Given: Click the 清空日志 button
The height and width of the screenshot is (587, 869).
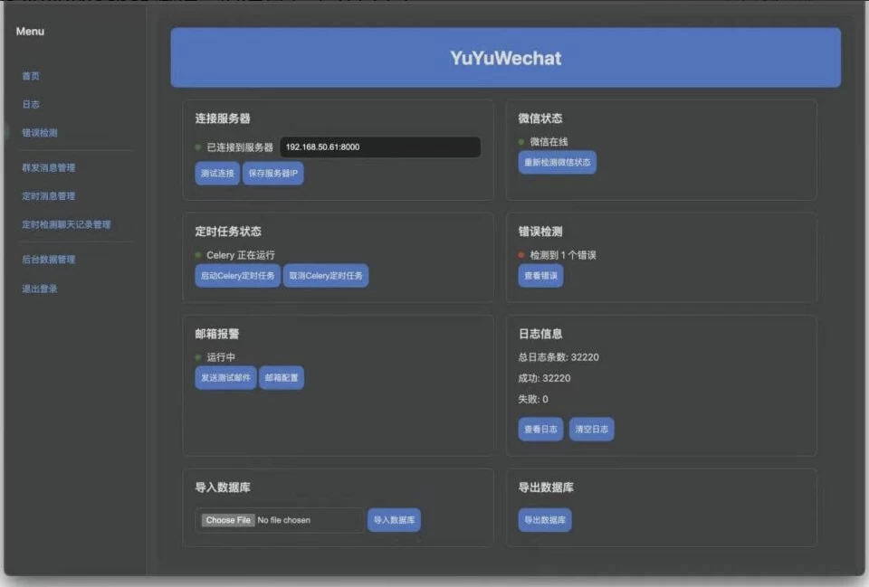Looking at the screenshot, I should click(591, 430).
